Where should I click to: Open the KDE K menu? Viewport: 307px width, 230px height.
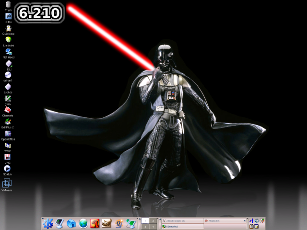[47, 224]
